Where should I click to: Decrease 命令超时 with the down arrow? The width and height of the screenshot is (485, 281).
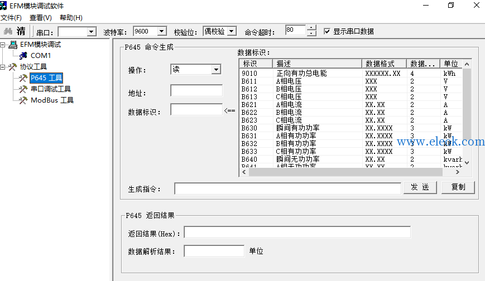311,33
